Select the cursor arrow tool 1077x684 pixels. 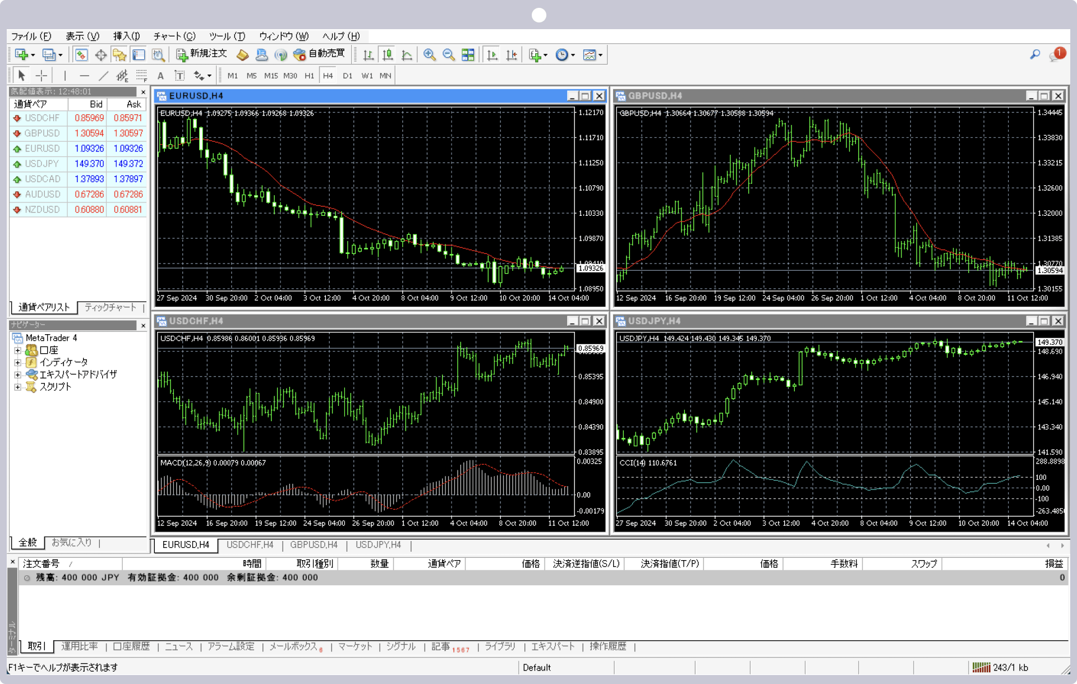(x=21, y=75)
